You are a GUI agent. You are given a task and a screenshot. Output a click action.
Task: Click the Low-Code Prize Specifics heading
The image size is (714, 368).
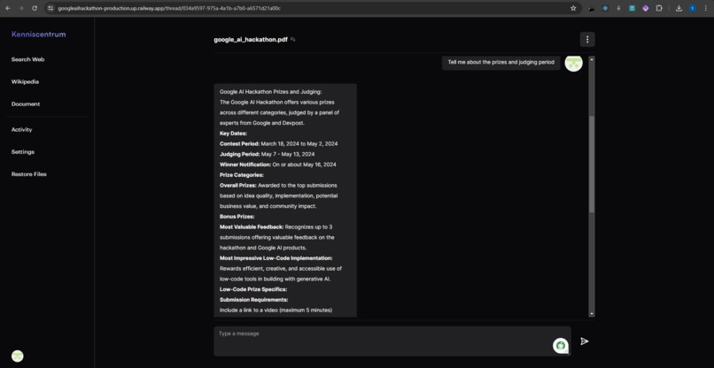pos(253,289)
